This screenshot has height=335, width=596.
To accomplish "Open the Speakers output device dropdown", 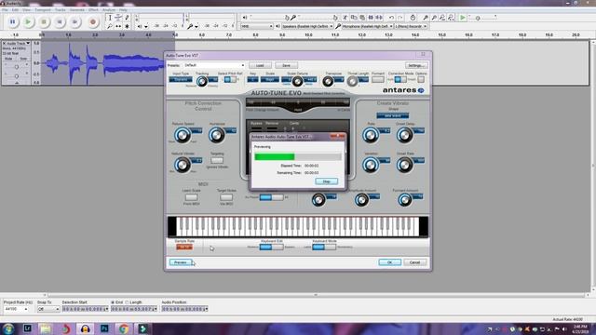I will click(x=307, y=26).
